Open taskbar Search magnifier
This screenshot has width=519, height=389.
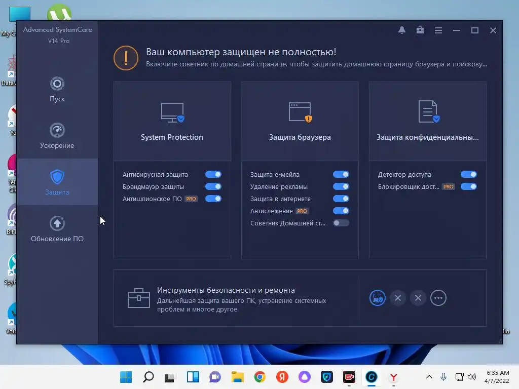click(149, 377)
